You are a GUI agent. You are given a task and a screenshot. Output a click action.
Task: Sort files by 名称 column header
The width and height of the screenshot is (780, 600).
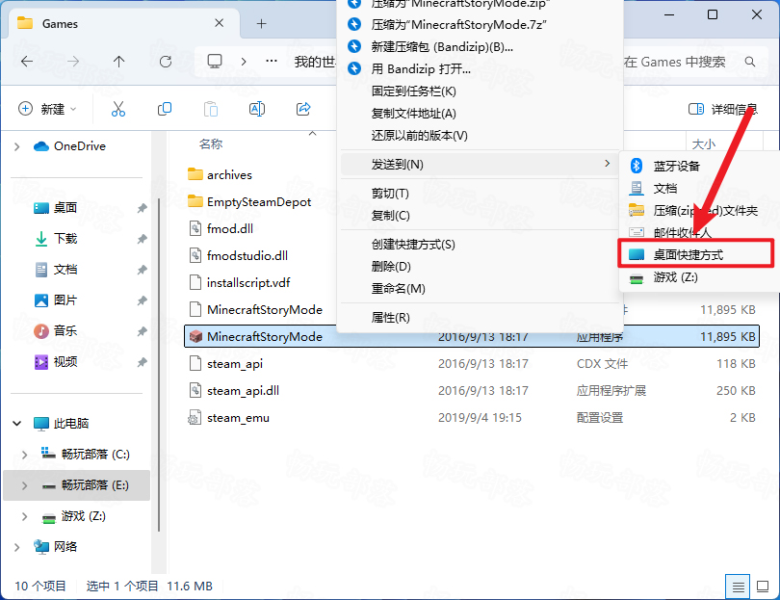click(211, 144)
